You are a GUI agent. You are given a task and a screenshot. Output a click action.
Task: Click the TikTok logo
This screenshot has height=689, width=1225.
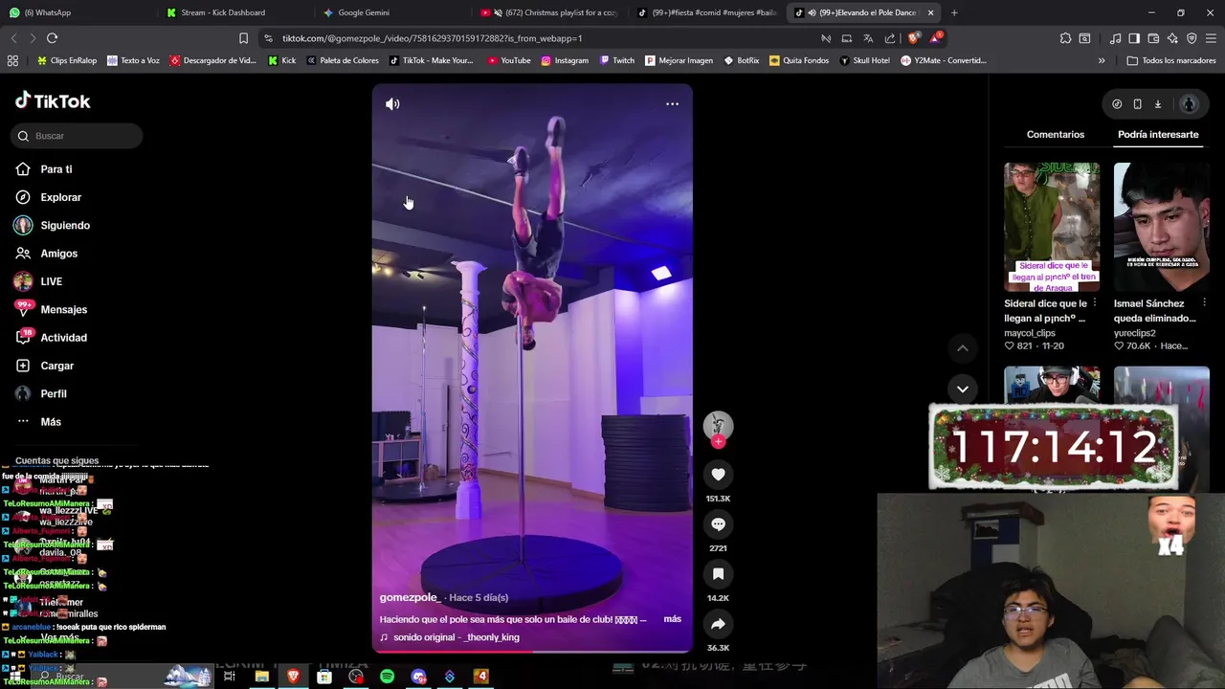pyautogui.click(x=53, y=100)
